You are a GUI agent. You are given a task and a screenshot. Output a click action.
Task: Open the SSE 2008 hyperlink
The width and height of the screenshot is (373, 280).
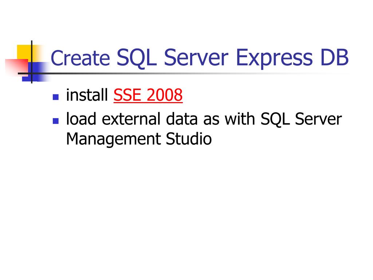coord(148,95)
